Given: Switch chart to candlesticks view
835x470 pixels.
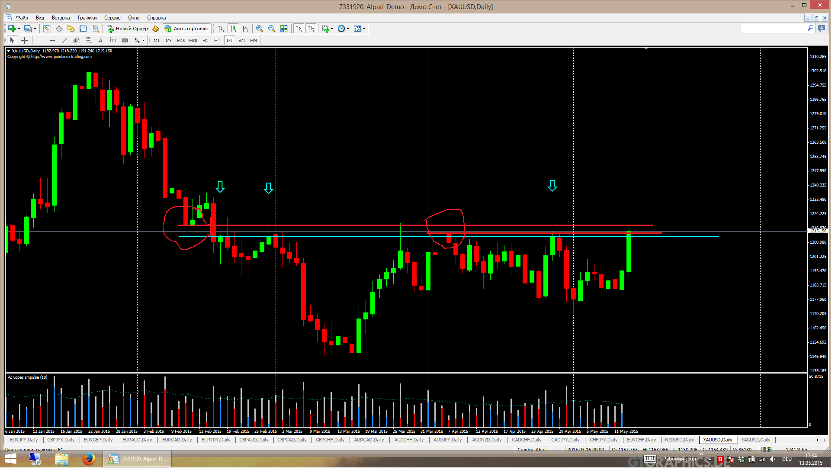Looking at the screenshot, I should coord(233,29).
